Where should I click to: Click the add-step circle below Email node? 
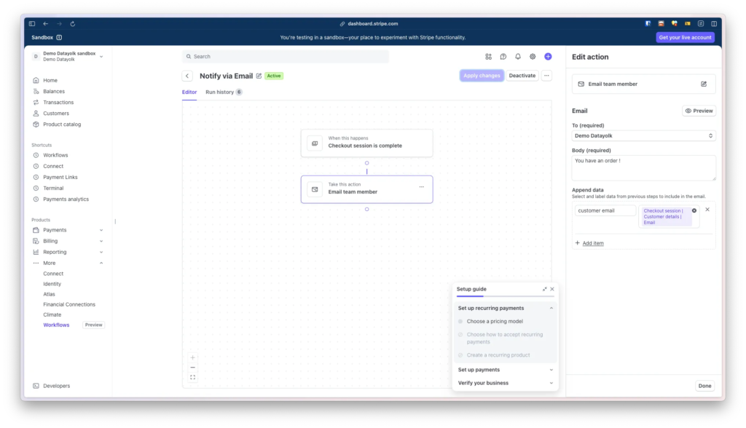pos(367,209)
